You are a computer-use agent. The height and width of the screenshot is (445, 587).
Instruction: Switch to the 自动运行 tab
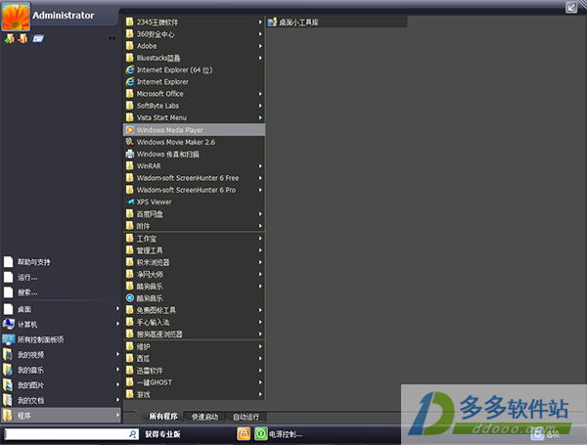(x=246, y=417)
